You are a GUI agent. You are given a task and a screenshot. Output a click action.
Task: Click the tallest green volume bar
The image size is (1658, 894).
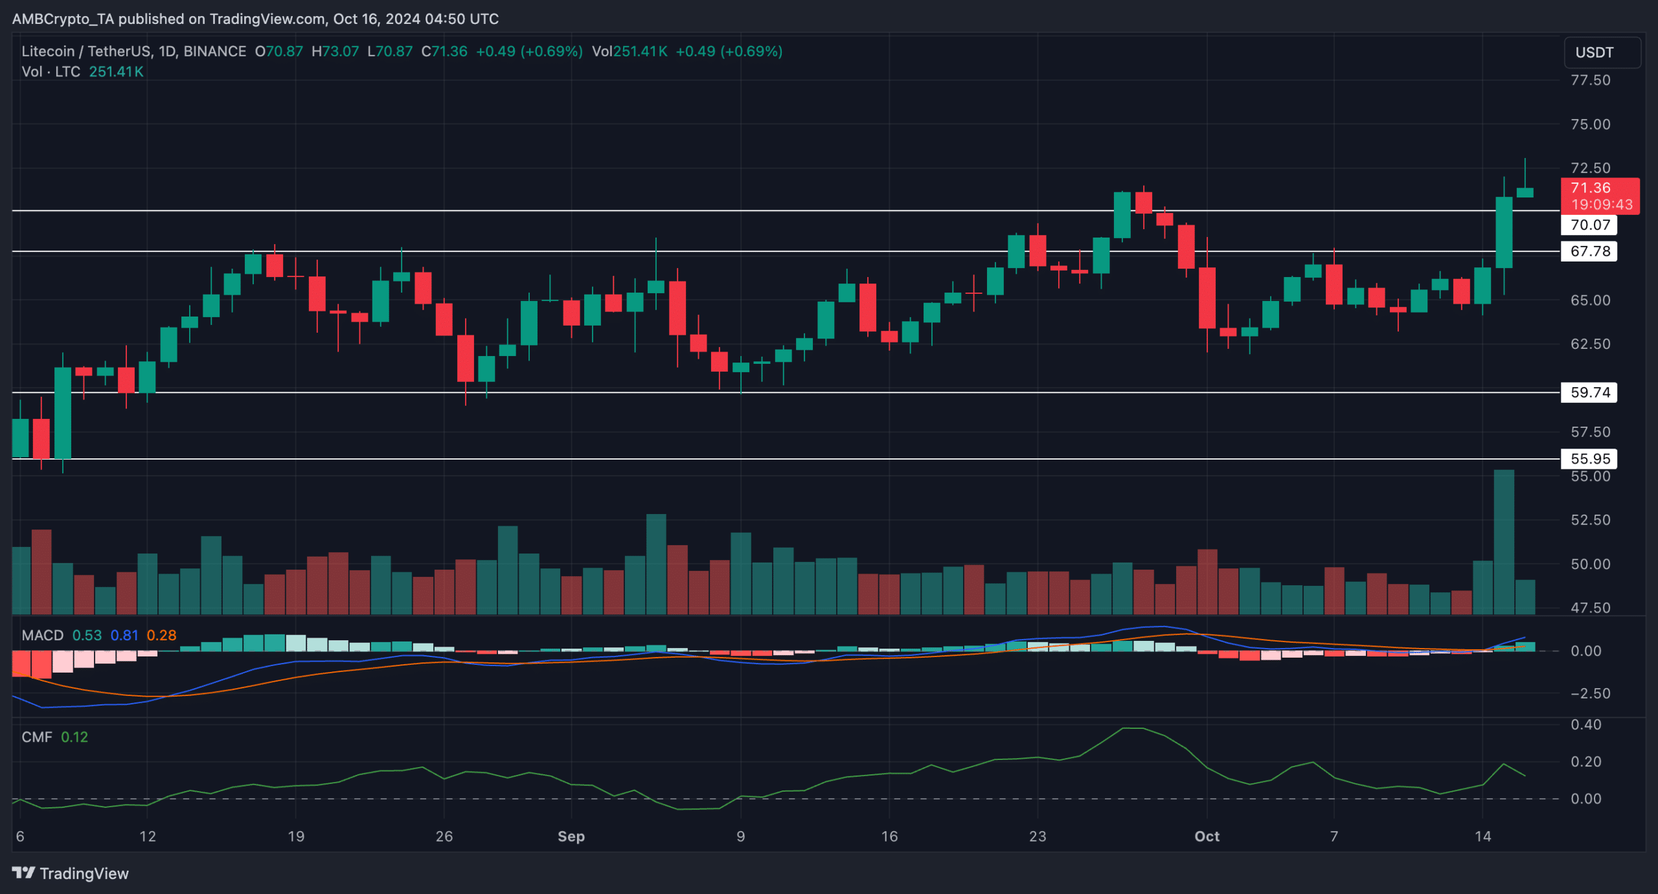tap(1503, 542)
